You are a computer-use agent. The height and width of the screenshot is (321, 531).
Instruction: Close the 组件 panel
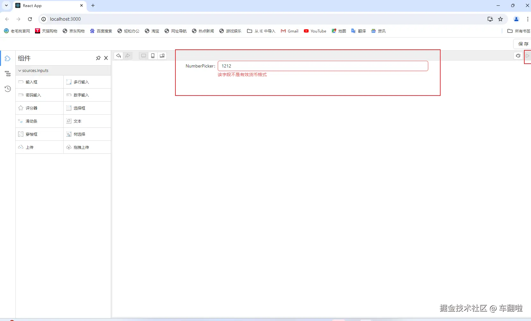tap(106, 58)
